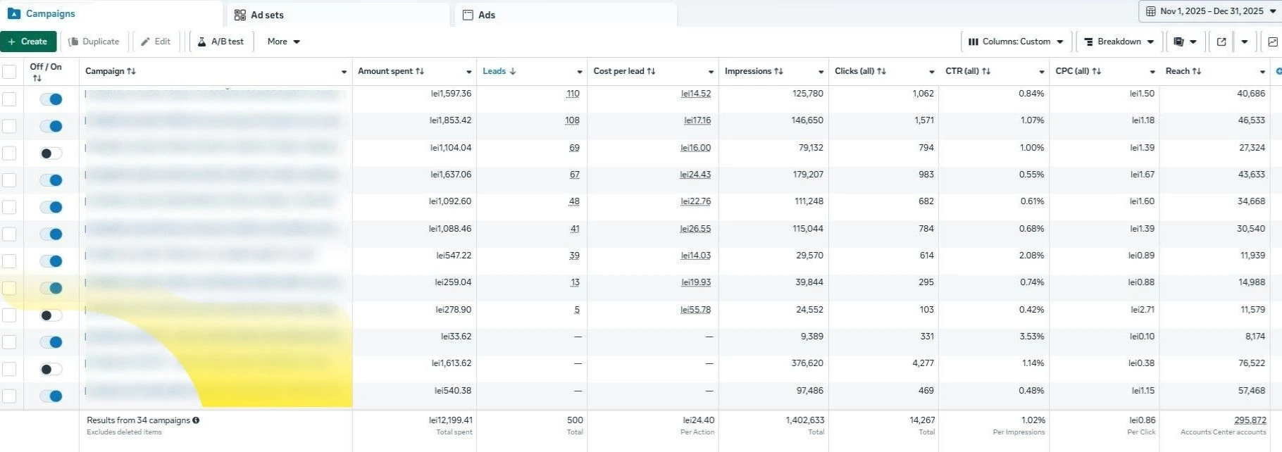Toggle off the lei1,597.36 campaign switch
This screenshot has height=452, width=1282.
[51, 99]
